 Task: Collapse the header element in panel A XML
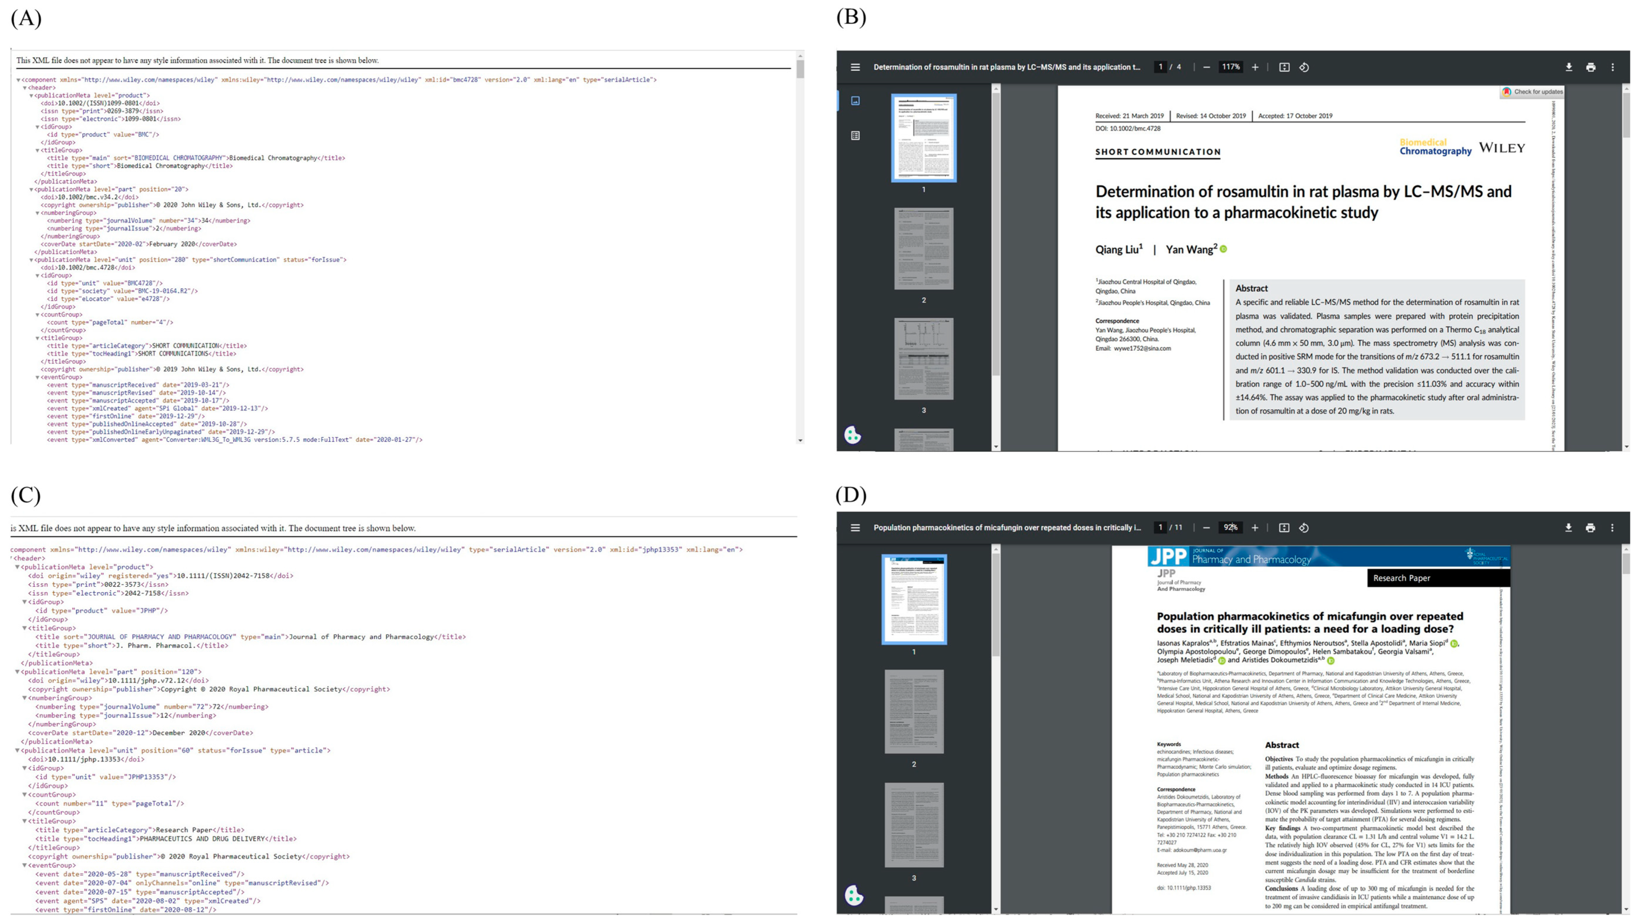point(25,88)
